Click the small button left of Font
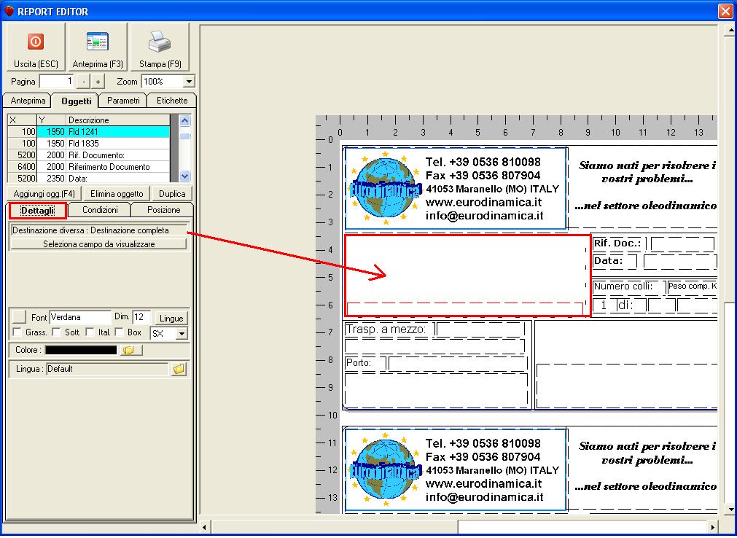Image resolution: width=737 pixels, height=538 pixels. click(x=19, y=317)
